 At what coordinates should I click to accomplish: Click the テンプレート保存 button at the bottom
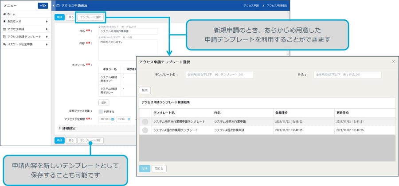coord(90,140)
